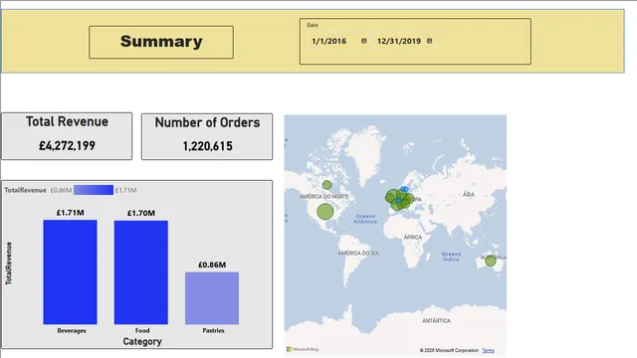Click the ANTÁRTICA map label
This screenshot has width=637, height=358.
pyautogui.click(x=436, y=320)
